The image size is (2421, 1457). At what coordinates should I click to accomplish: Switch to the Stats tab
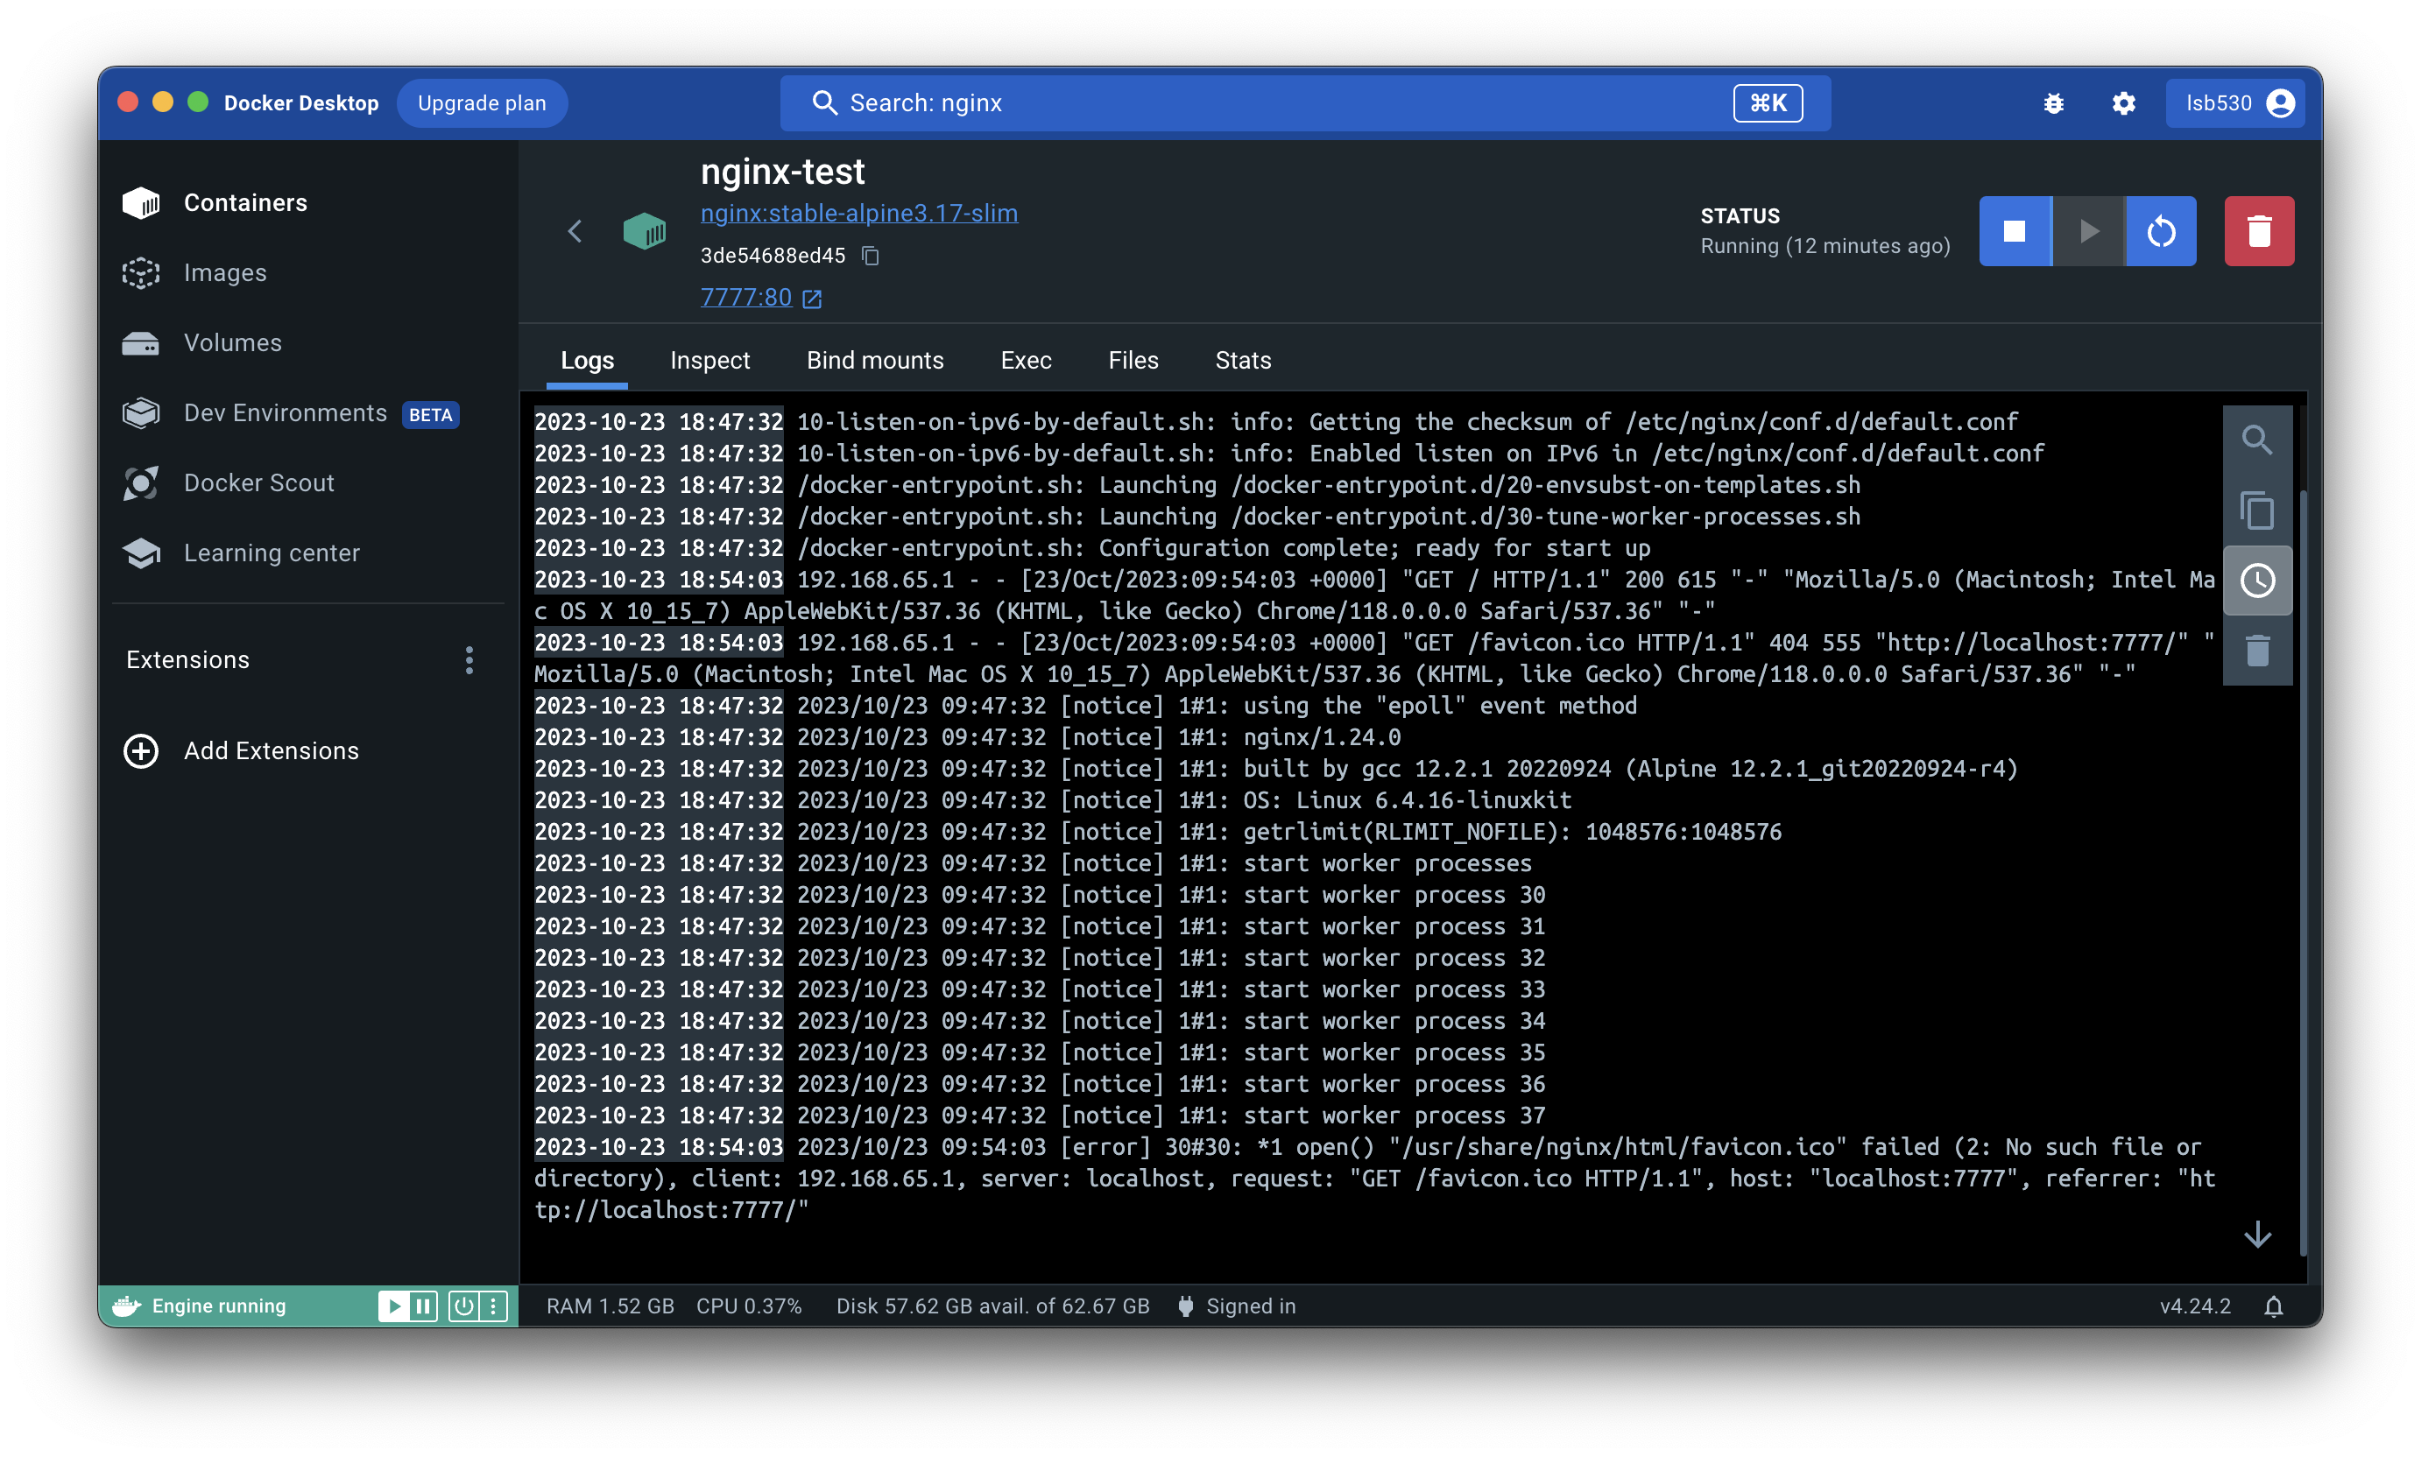[1242, 361]
